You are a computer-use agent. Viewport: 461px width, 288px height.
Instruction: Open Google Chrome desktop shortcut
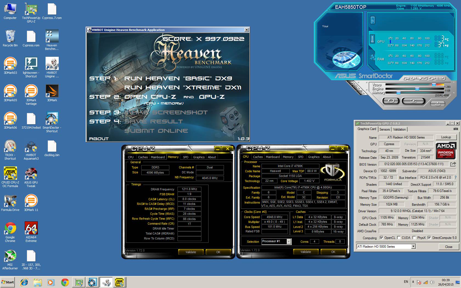click(x=10, y=232)
